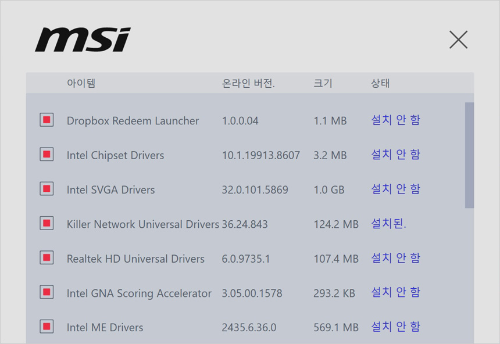
Task: Toggle the Intel ME Drivers checkbox
Action: tap(47, 327)
